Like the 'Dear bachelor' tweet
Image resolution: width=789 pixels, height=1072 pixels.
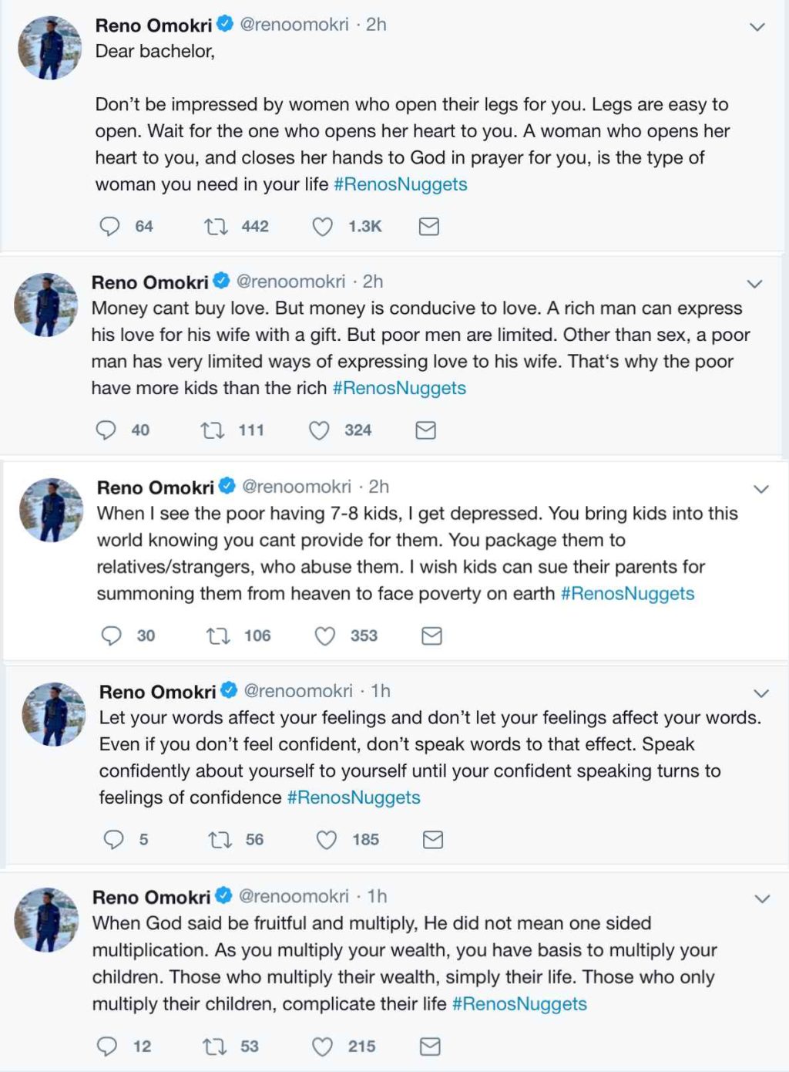(322, 226)
